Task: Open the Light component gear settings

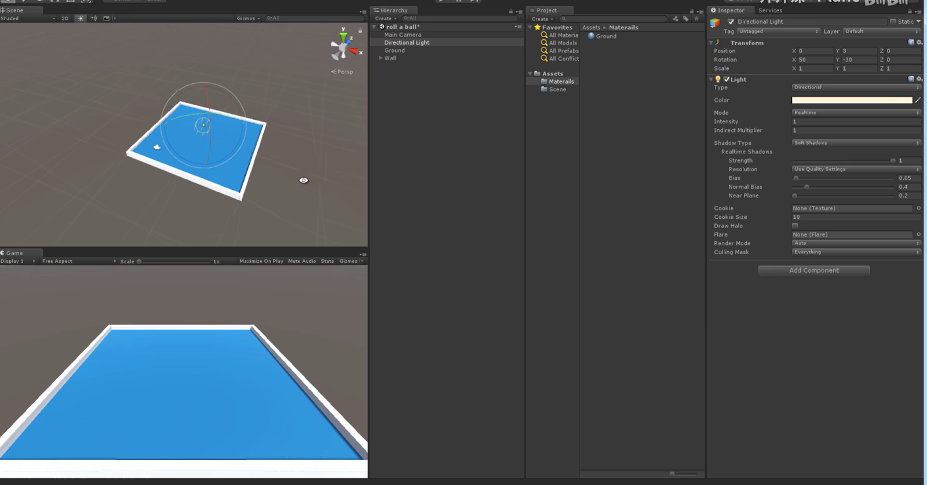Action: pos(919,79)
